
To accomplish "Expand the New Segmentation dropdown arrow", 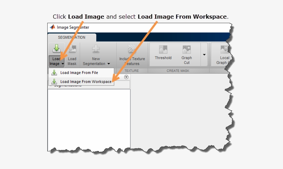I will tap(109, 64).
